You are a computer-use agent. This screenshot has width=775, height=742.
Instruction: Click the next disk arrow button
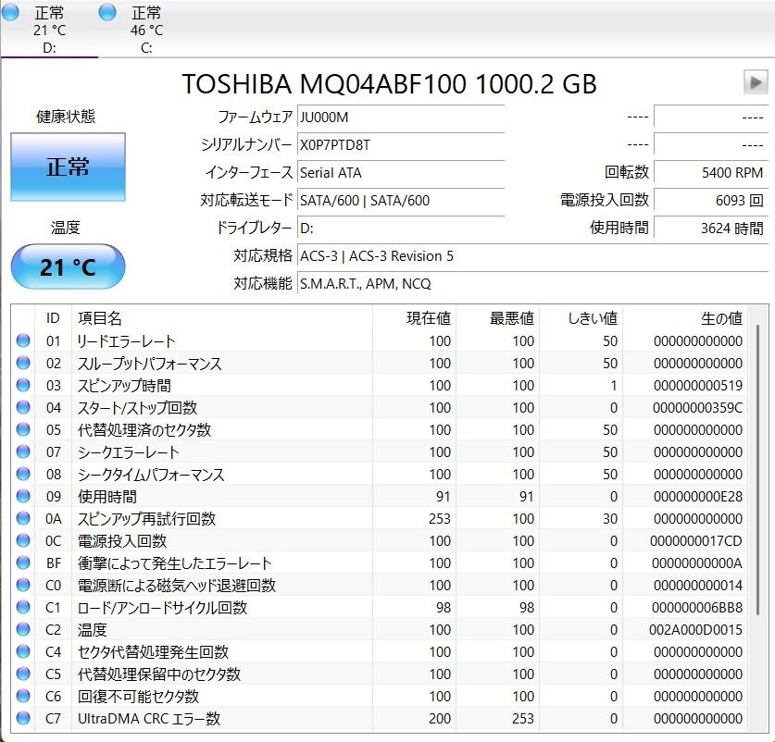755,82
